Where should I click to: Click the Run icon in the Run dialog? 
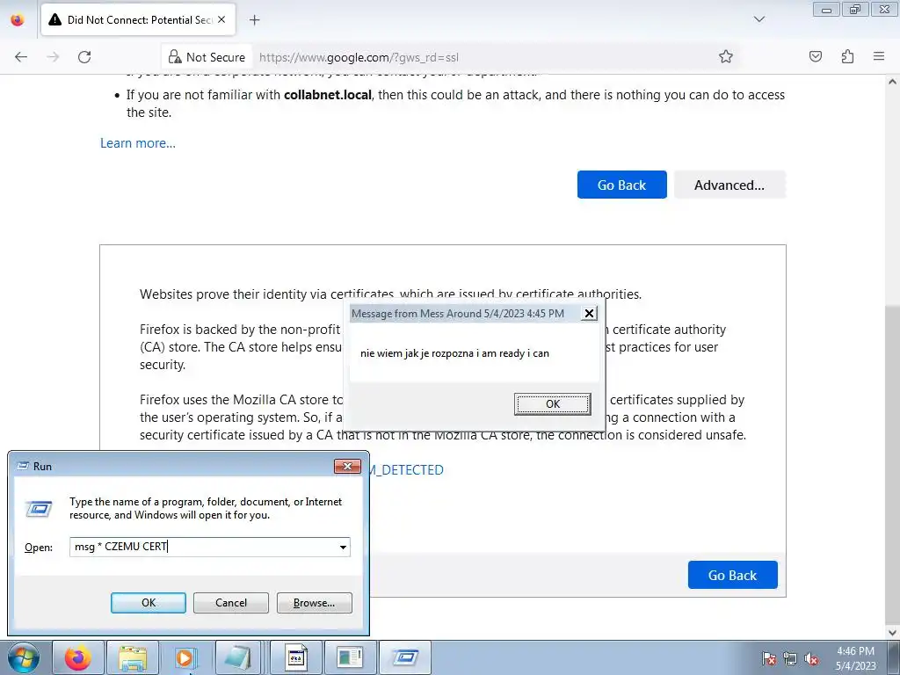click(39, 509)
